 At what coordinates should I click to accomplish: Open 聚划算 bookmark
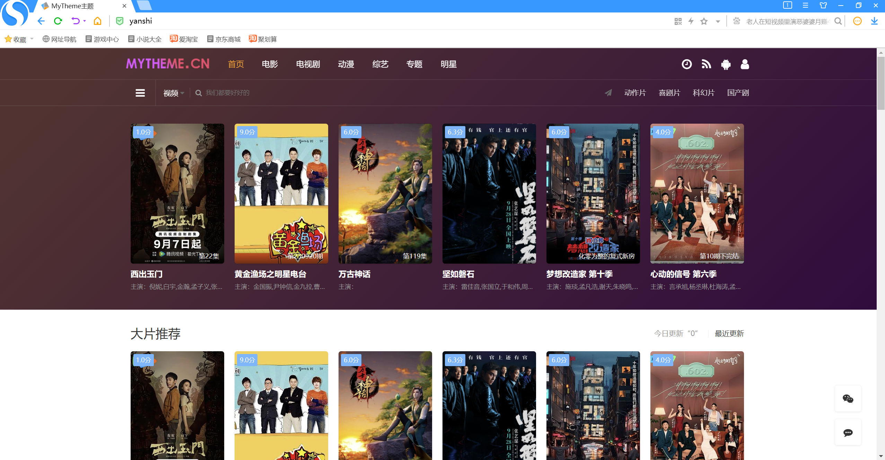point(263,39)
